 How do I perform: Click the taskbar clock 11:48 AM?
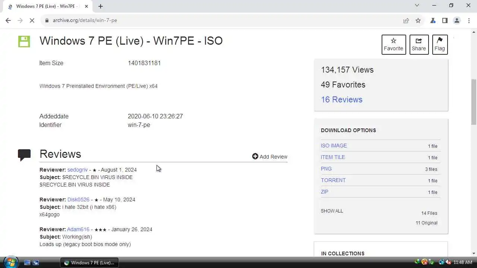[x=463, y=262]
